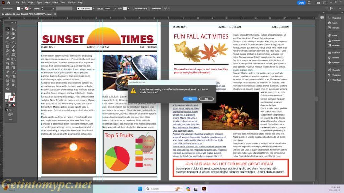This screenshot has width=344, height=193.
Task: Open the Layers panel
Action: coord(333,23)
